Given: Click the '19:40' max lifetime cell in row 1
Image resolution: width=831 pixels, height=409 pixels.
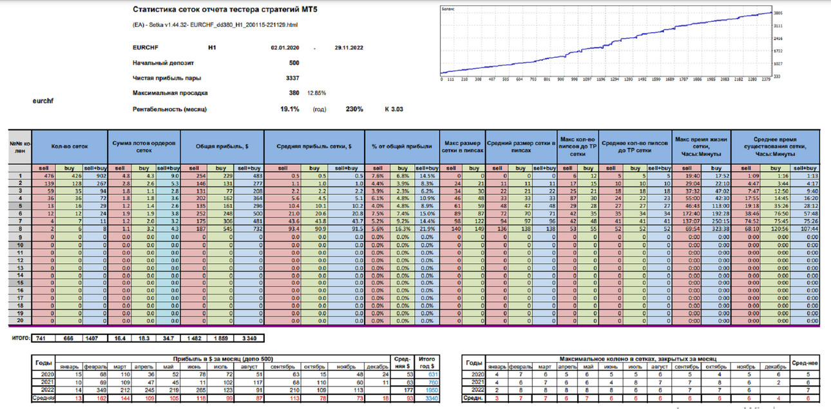Looking at the screenshot, I should pyautogui.click(x=686, y=176).
